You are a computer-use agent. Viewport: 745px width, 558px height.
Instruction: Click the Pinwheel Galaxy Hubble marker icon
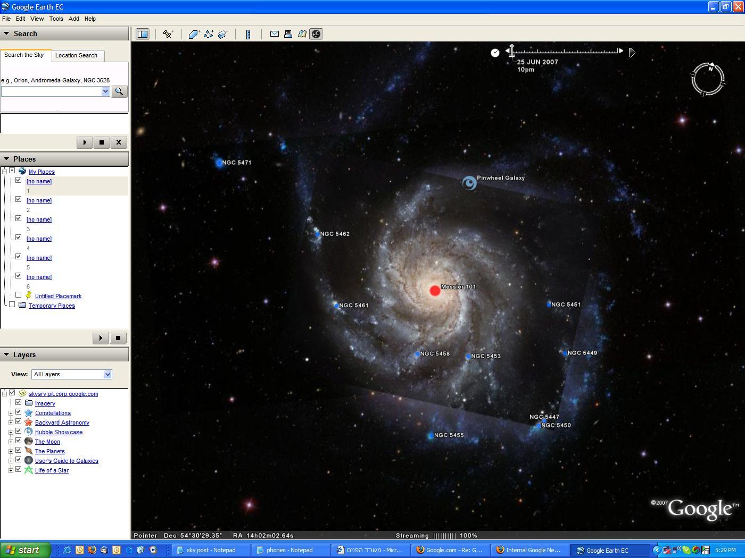(x=469, y=183)
